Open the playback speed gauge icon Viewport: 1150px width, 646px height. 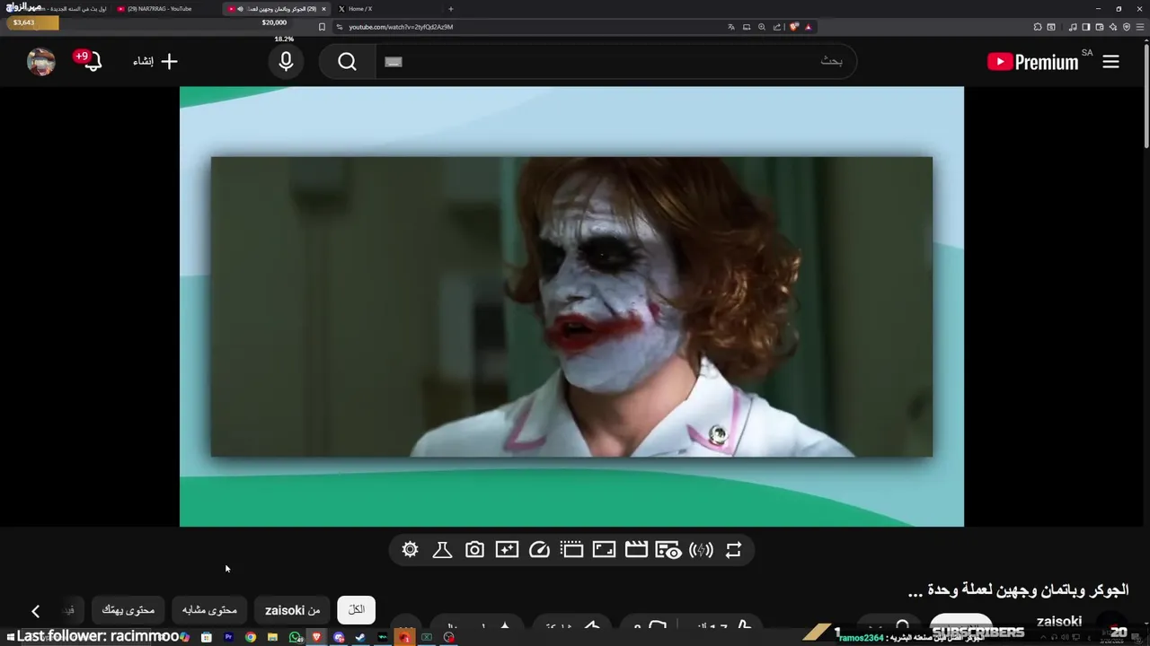tap(539, 550)
